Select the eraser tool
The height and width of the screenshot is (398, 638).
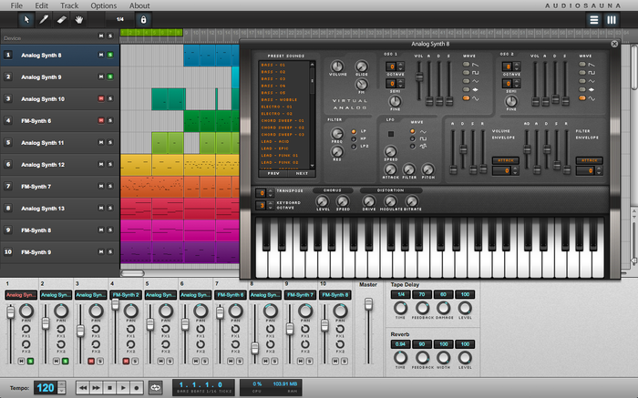point(62,19)
